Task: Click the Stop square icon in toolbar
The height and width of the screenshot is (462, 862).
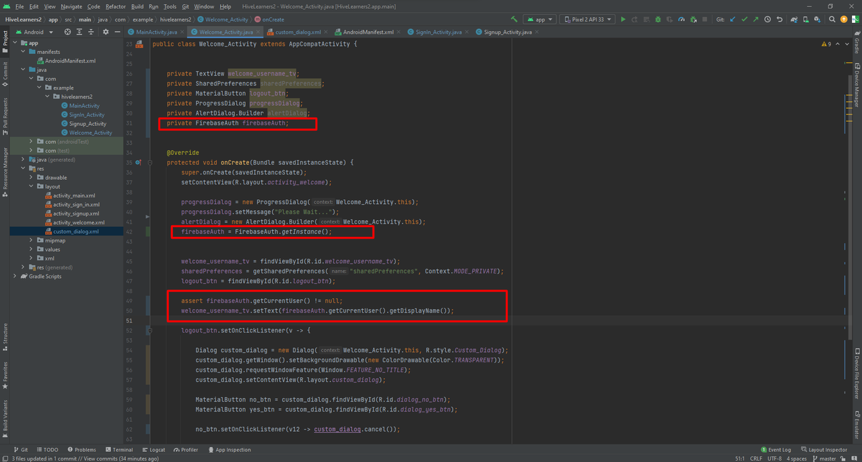Action: tap(705, 20)
